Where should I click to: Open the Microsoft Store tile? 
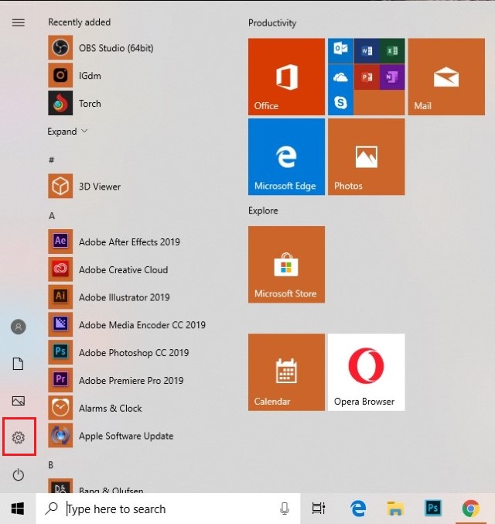286,265
